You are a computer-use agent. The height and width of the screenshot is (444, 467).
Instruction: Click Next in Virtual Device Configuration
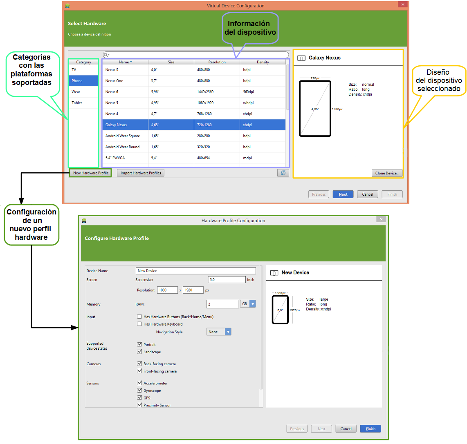(x=343, y=194)
